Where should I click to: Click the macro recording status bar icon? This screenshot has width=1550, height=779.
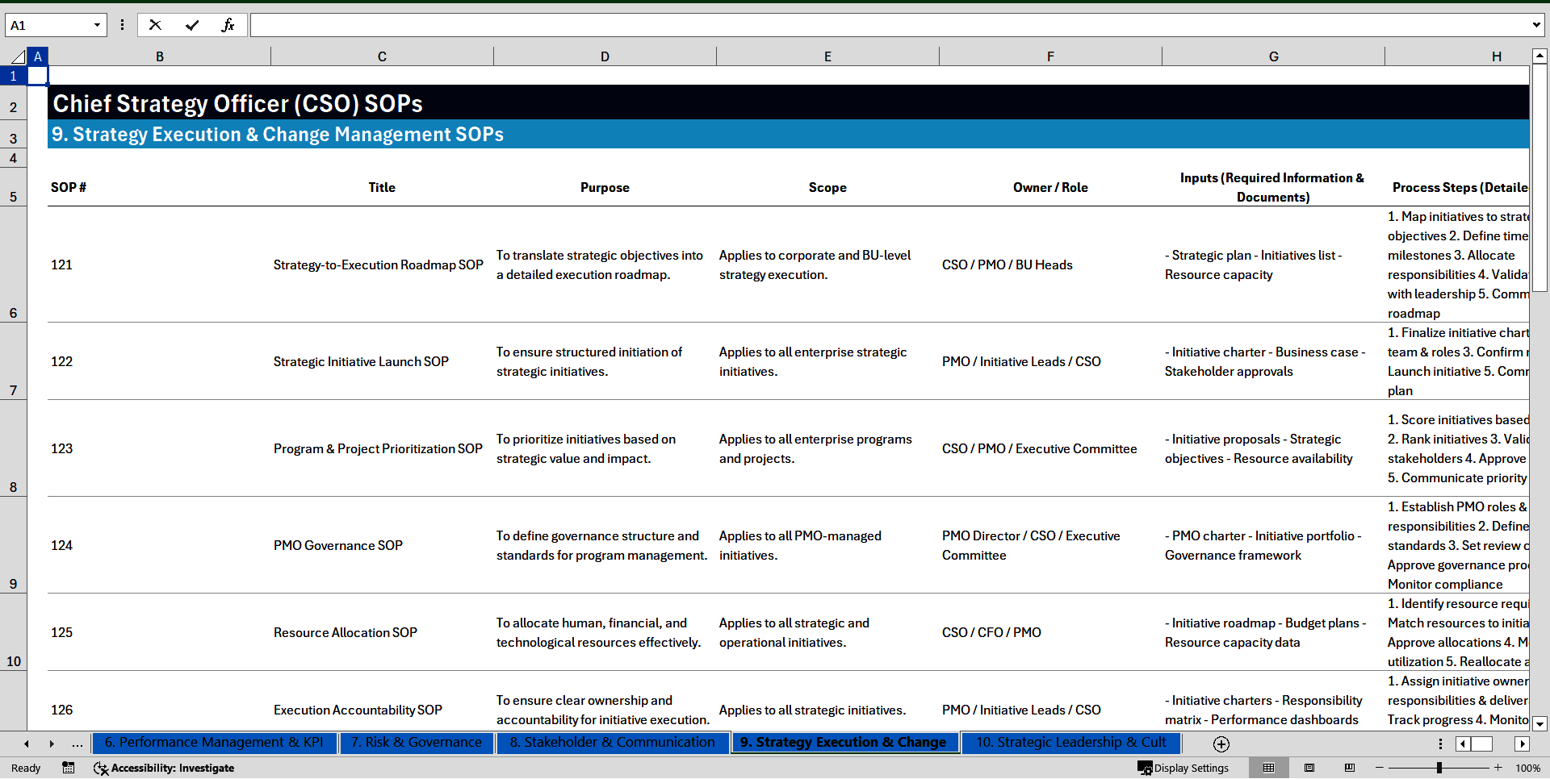pos(69,768)
